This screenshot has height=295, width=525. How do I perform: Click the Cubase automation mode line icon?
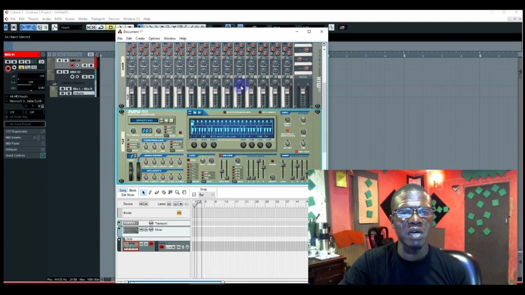[x=54, y=27]
